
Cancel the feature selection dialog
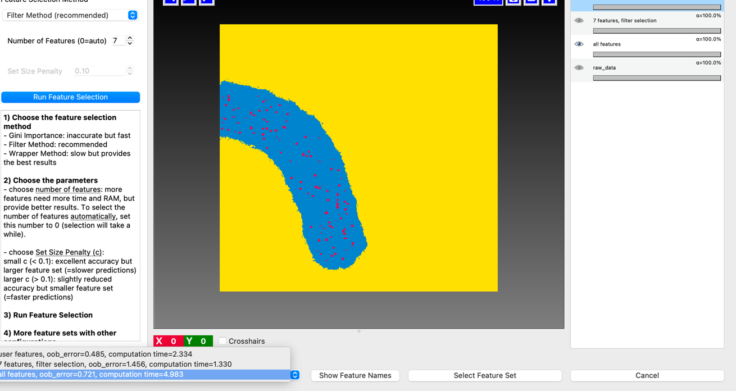[x=647, y=375]
